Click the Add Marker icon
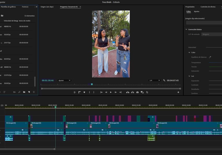Image resolution: width=222 pixels, height=155 pixels. pos(84,92)
